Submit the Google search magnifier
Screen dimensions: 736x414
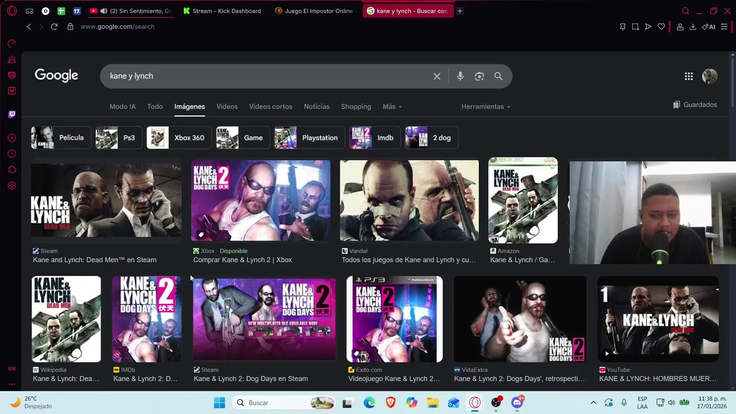pyautogui.click(x=499, y=76)
